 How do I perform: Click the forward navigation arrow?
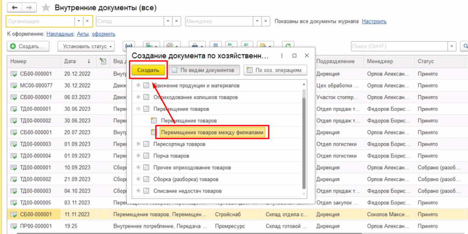coord(29,8)
